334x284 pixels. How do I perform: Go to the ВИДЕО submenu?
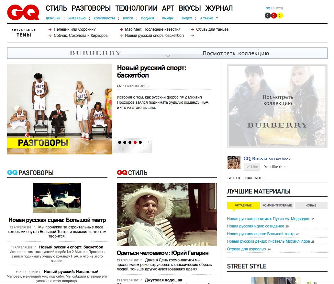pyautogui.click(x=187, y=18)
